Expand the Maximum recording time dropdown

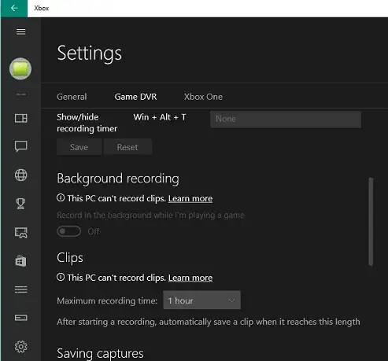[201, 300]
